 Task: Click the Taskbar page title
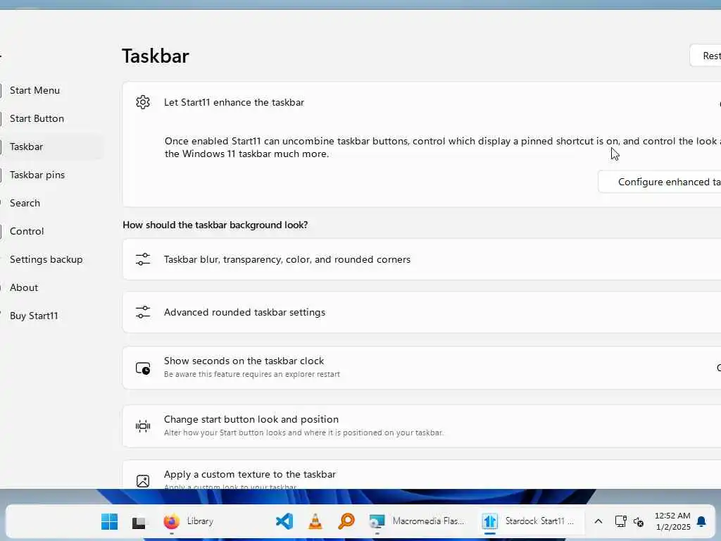tap(156, 56)
